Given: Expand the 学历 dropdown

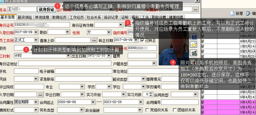Looking at the screenshot, I should 109,87.
